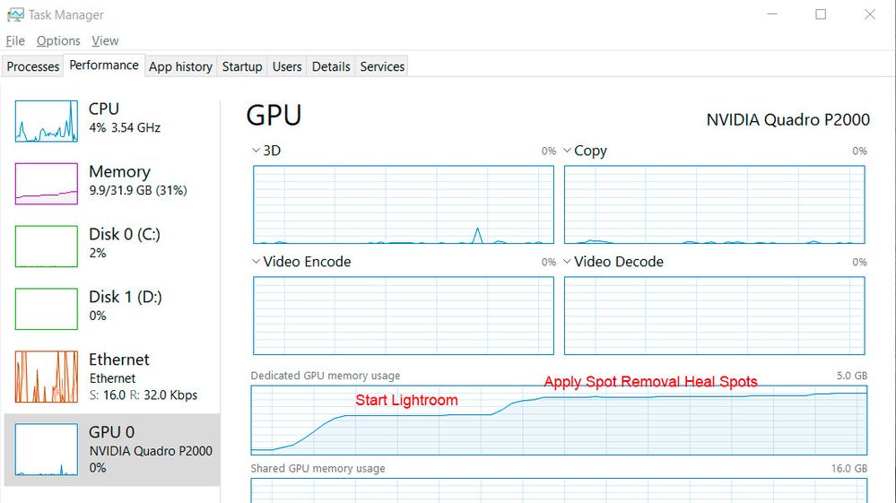Go to the Startup tab

pos(242,66)
